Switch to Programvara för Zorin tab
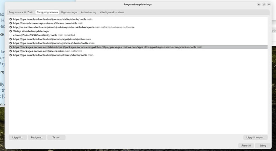The height and width of the screenshot is (151, 276). coord(21,12)
